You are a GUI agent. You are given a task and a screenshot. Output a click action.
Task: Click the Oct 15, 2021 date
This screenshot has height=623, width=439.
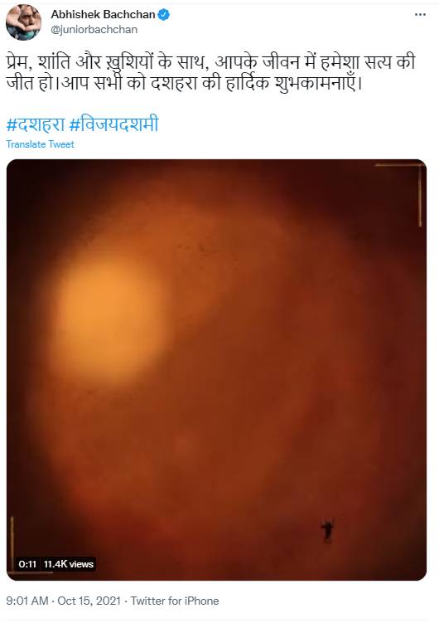(x=89, y=601)
